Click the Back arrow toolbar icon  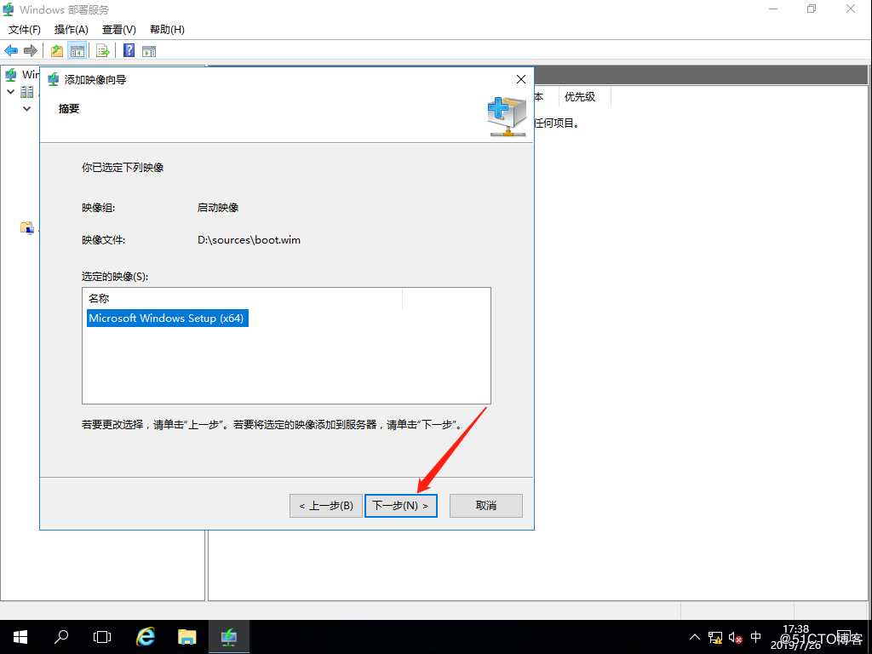11,50
